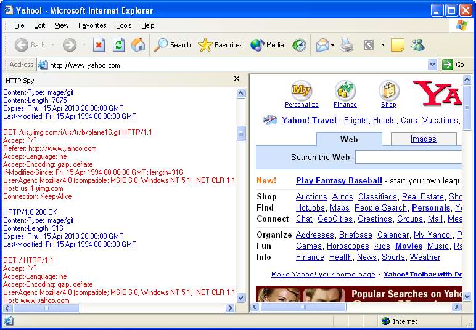The image size is (476, 330).
Task: Click HTTP Spy scroll down arrow
Action: [240, 297]
